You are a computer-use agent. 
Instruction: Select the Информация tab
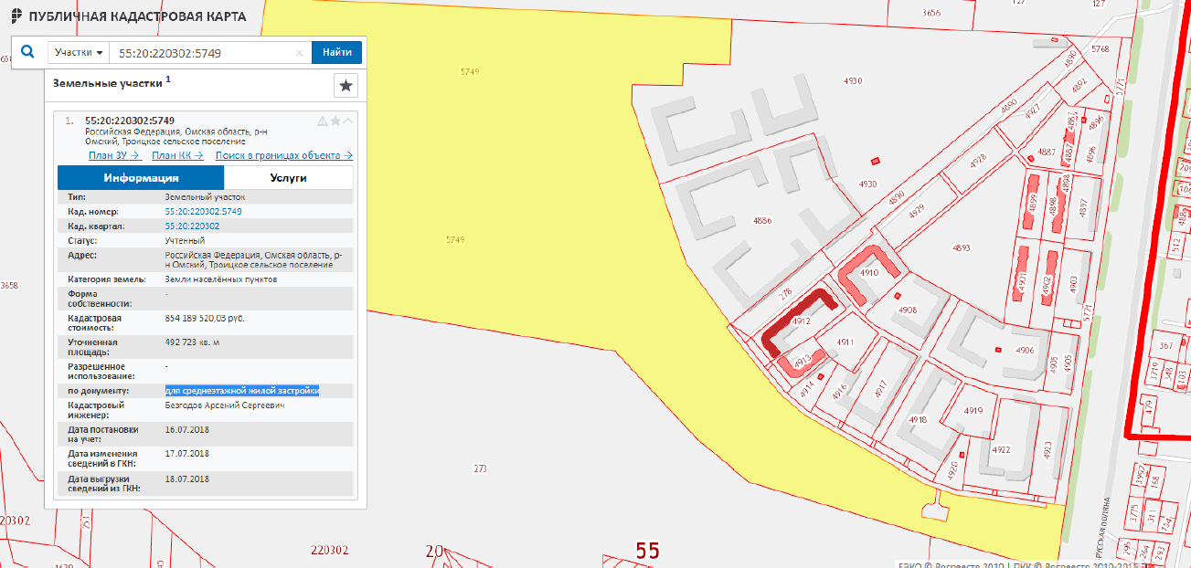pos(141,178)
